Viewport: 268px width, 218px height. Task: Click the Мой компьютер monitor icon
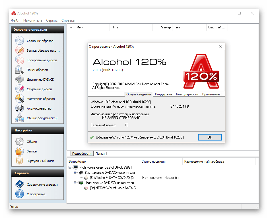(76, 167)
